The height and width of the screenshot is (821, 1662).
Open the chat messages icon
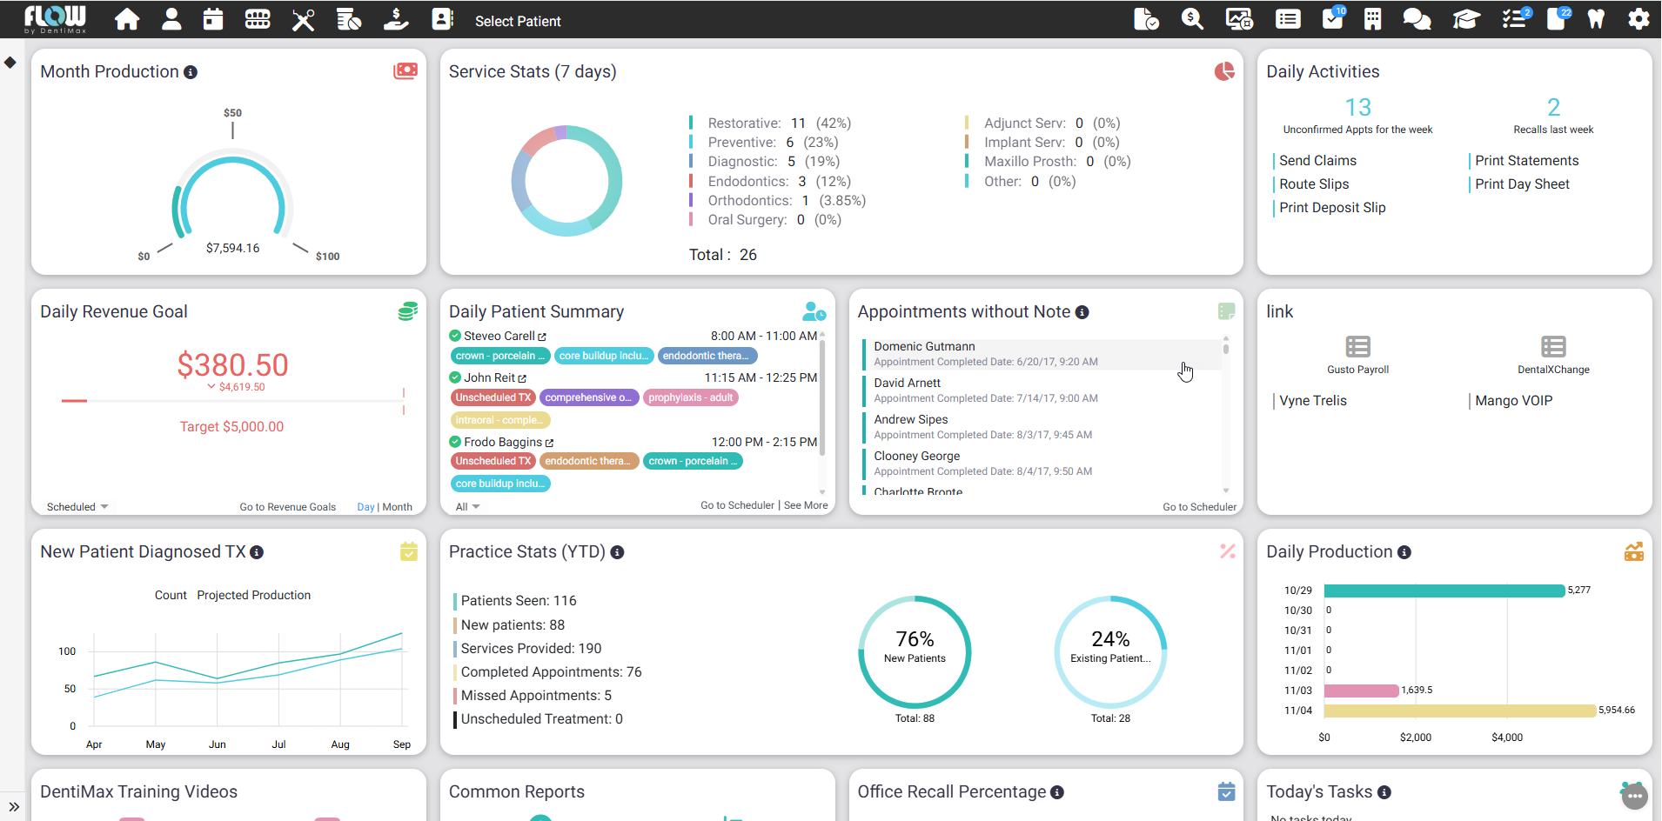(1417, 19)
